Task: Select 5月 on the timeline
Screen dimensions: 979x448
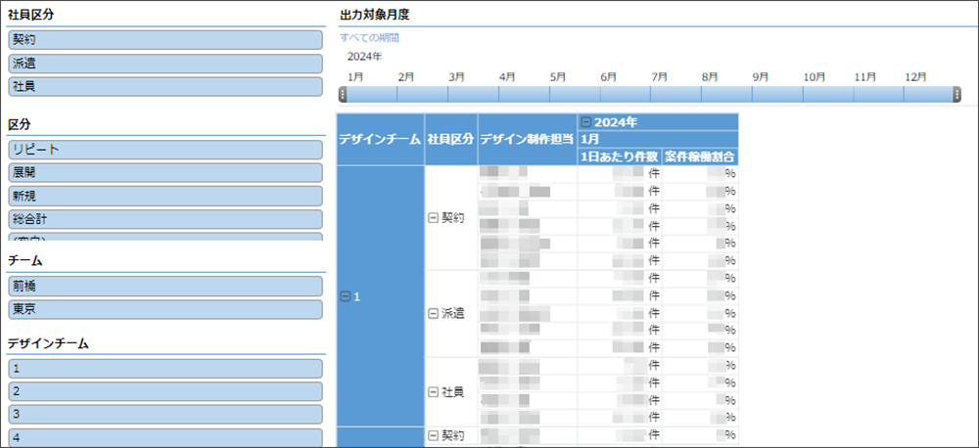Action: (575, 94)
